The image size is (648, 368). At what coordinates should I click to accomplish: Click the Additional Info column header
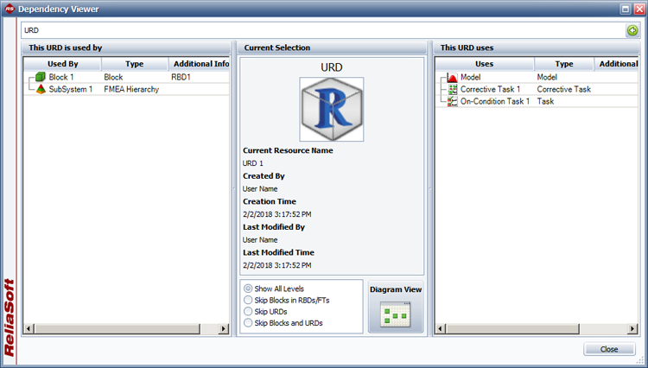click(200, 64)
